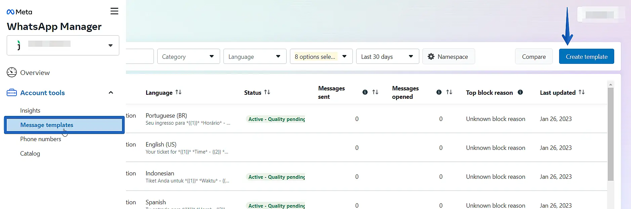Open the hamburger menu icon
631x209 pixels.
114,11
